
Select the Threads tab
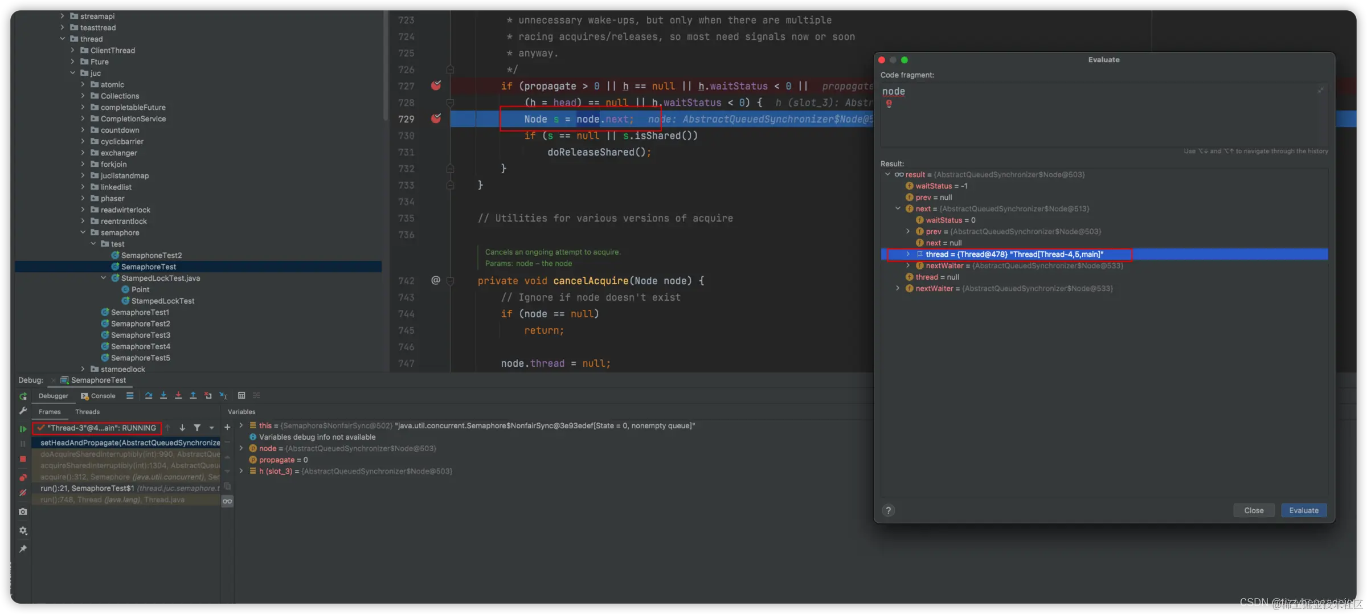87,412
